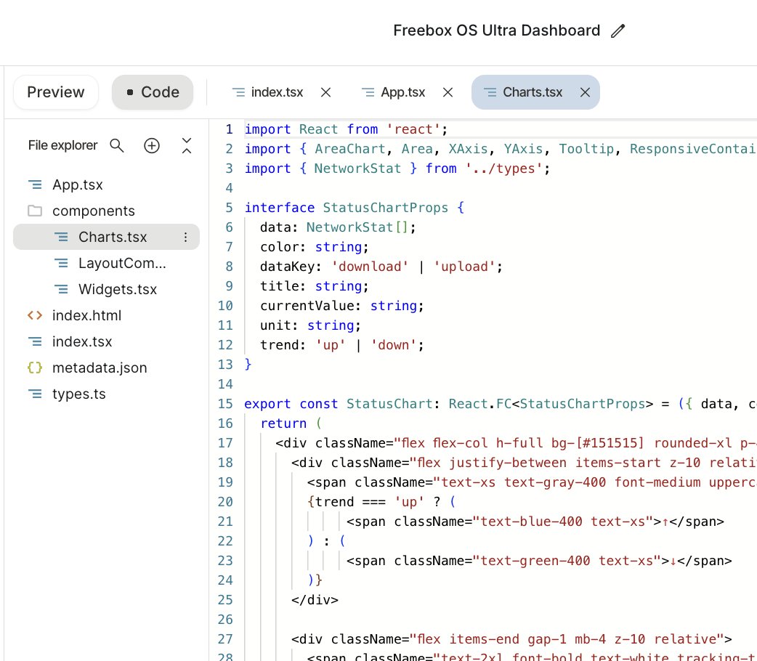Edit project title with pencil icon
Image resolution: width=757 pixels, height=661 pixels.
click(x=618, y=31)
